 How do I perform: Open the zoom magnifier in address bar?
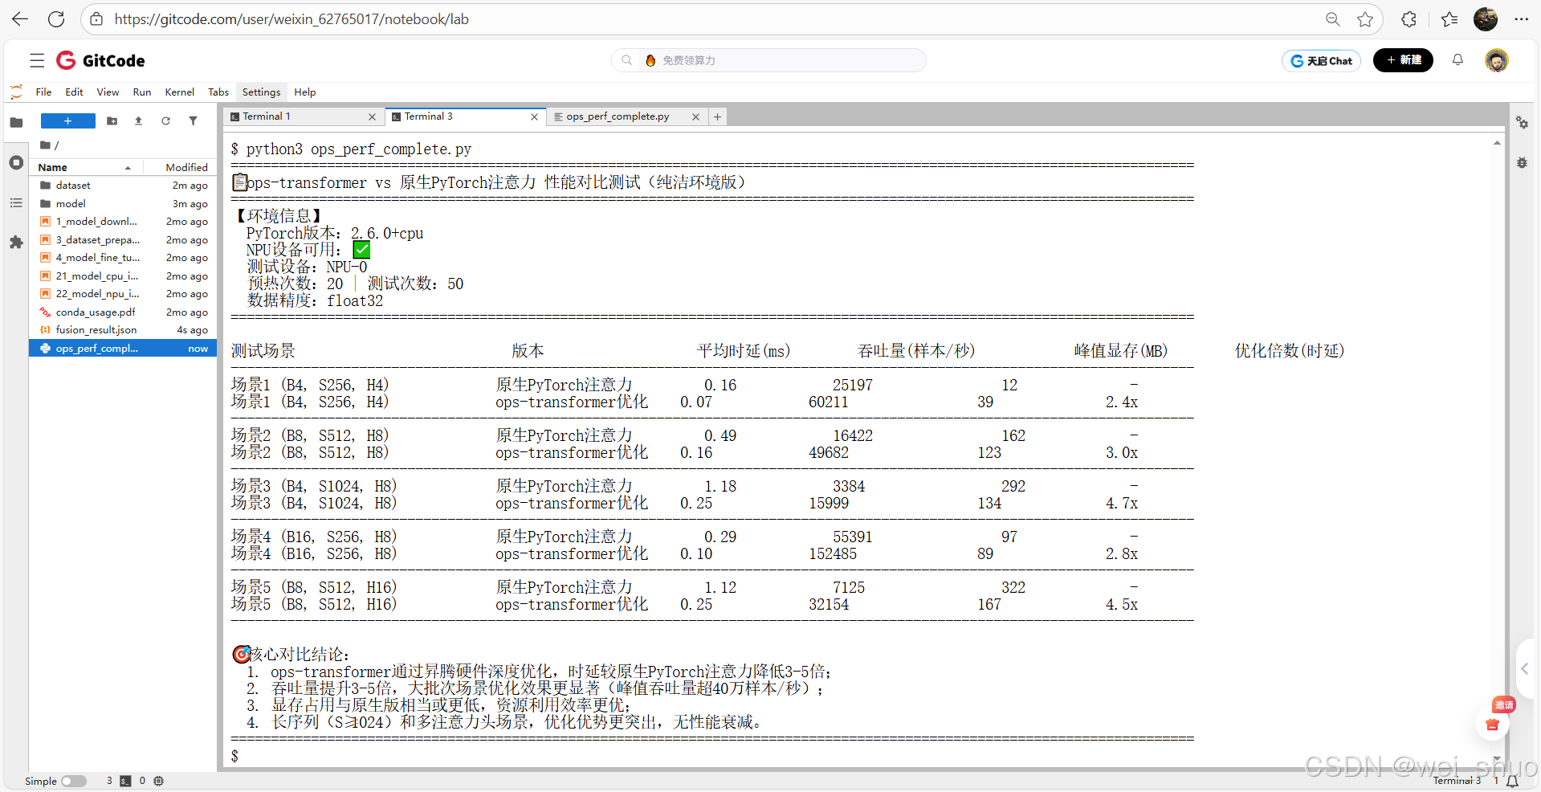[x=1332, y=19]
